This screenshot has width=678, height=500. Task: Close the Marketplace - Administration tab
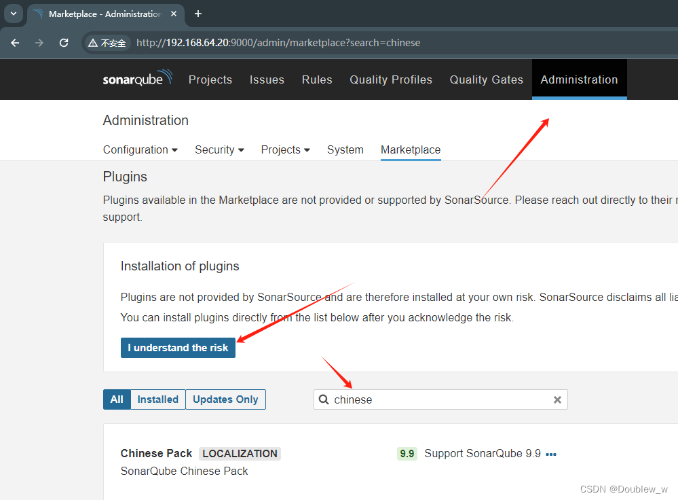(x=173, y=14)
